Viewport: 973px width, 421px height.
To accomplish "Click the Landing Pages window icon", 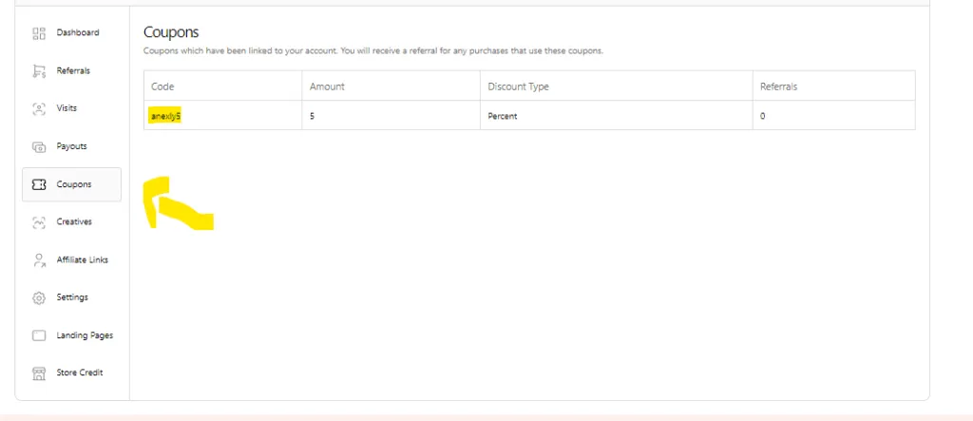I will click(x=39, y=335).
